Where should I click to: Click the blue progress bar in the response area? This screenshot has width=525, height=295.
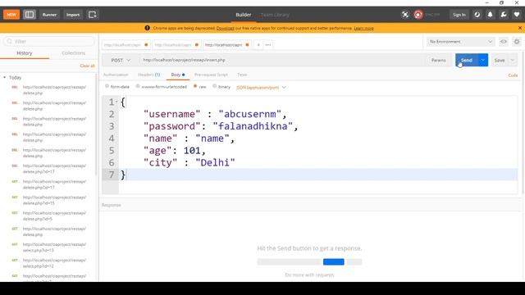(334, 262)
